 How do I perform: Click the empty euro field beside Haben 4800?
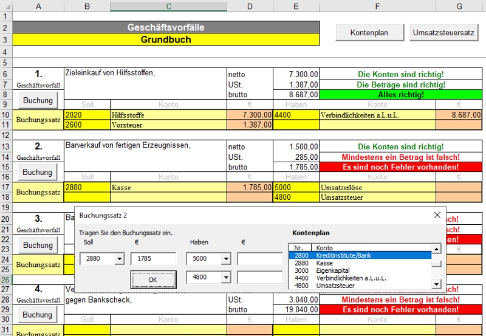[x=259, y=278]
